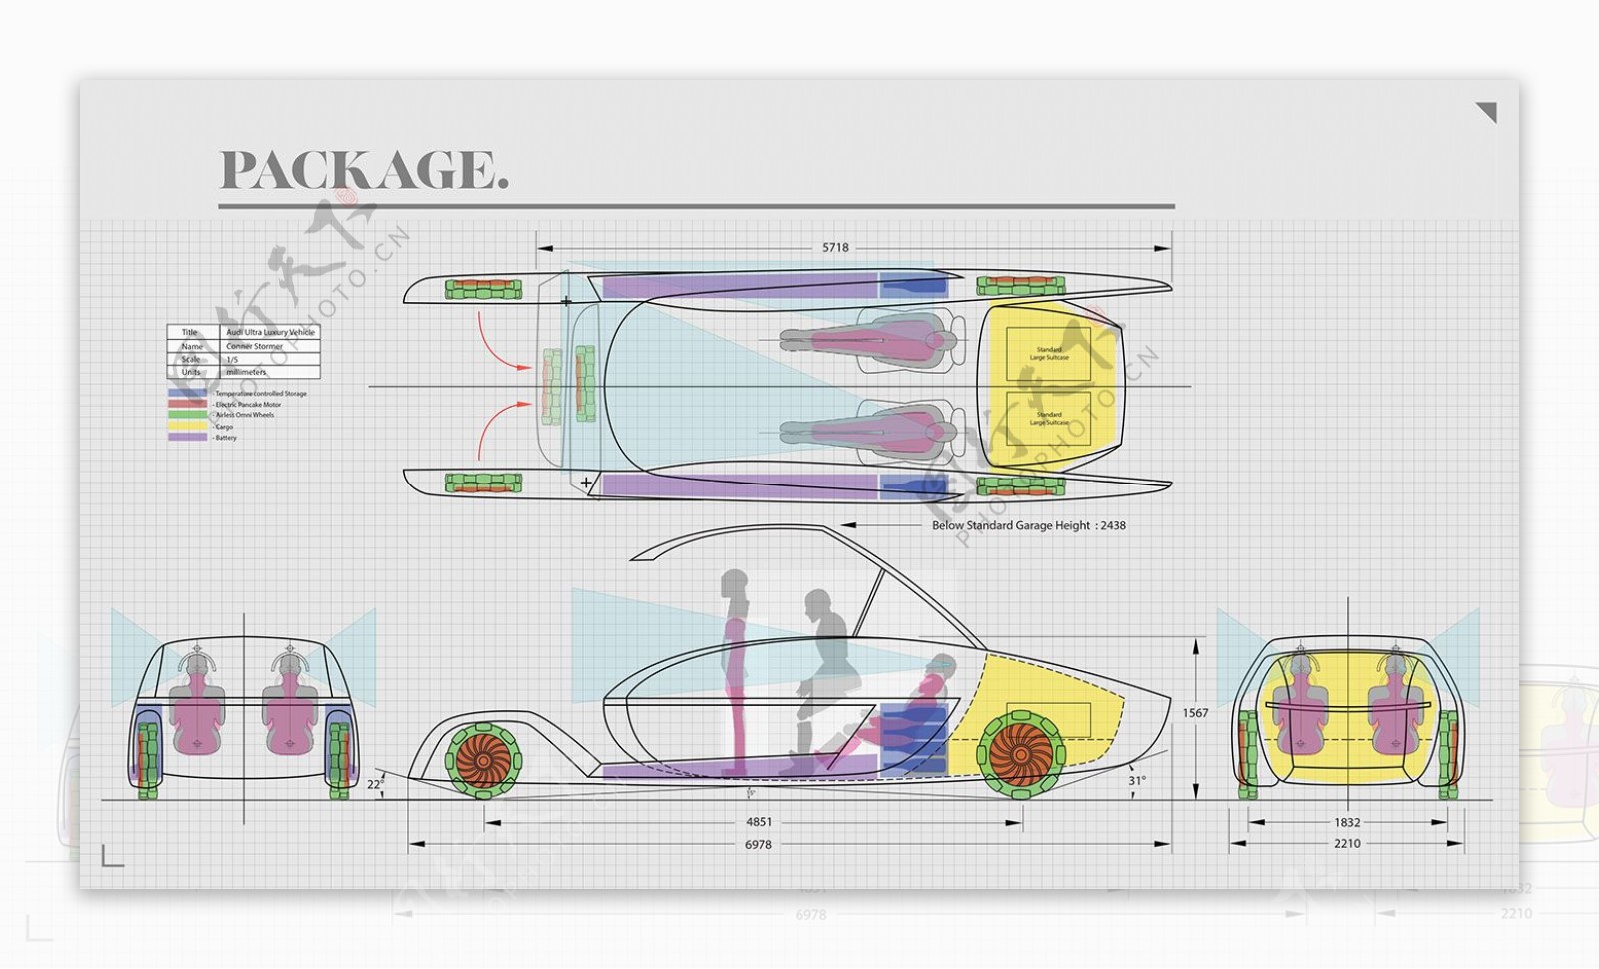The height and width of the screenshot is (969, 1599).
Task: Click the left passenger in the front view
Action: pyautogui.click(x=196, y=705)
